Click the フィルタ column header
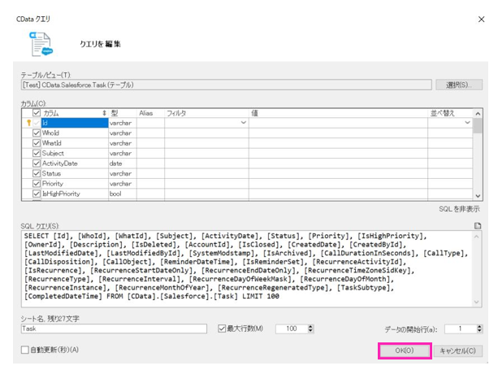The width and height of the screenshot is (498, 379). pyautogui.click(x=206, y=113)
